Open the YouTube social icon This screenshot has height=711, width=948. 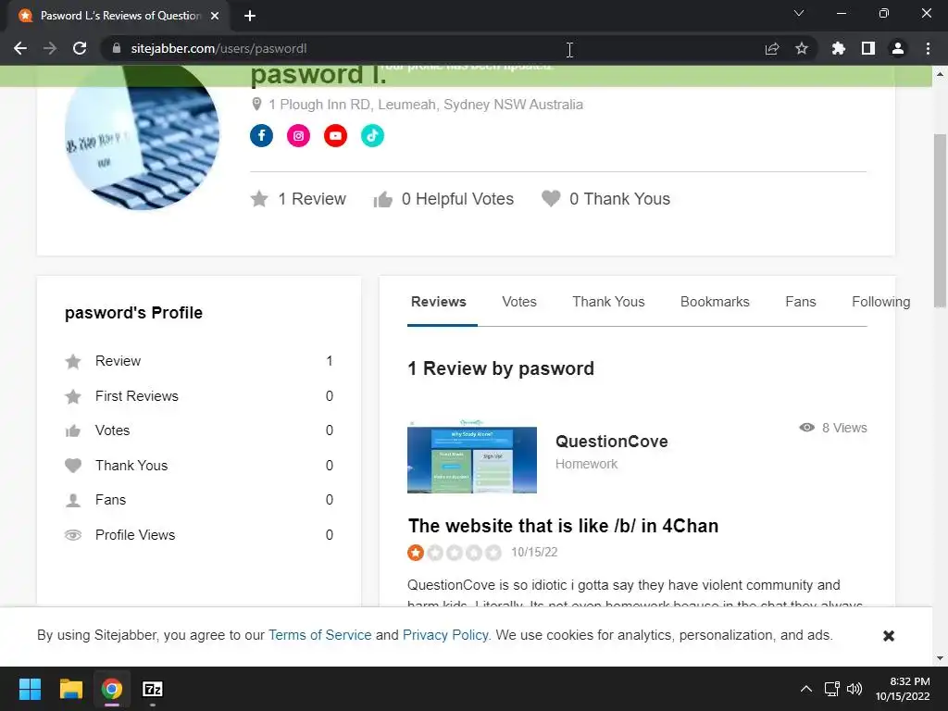point(335,135)
